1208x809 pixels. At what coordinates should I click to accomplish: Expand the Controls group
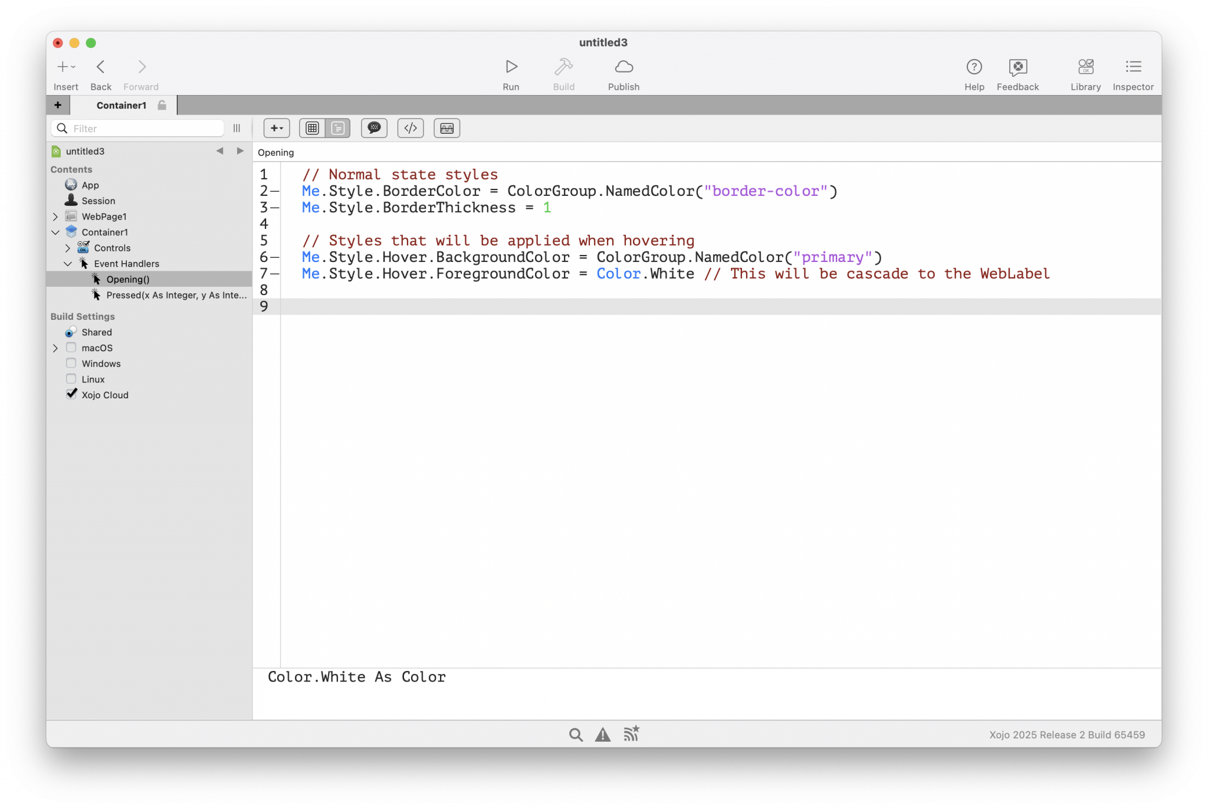click(x=68, y=248)
